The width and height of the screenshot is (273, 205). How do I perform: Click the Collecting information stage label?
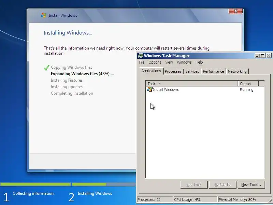(x=33, y=193)
